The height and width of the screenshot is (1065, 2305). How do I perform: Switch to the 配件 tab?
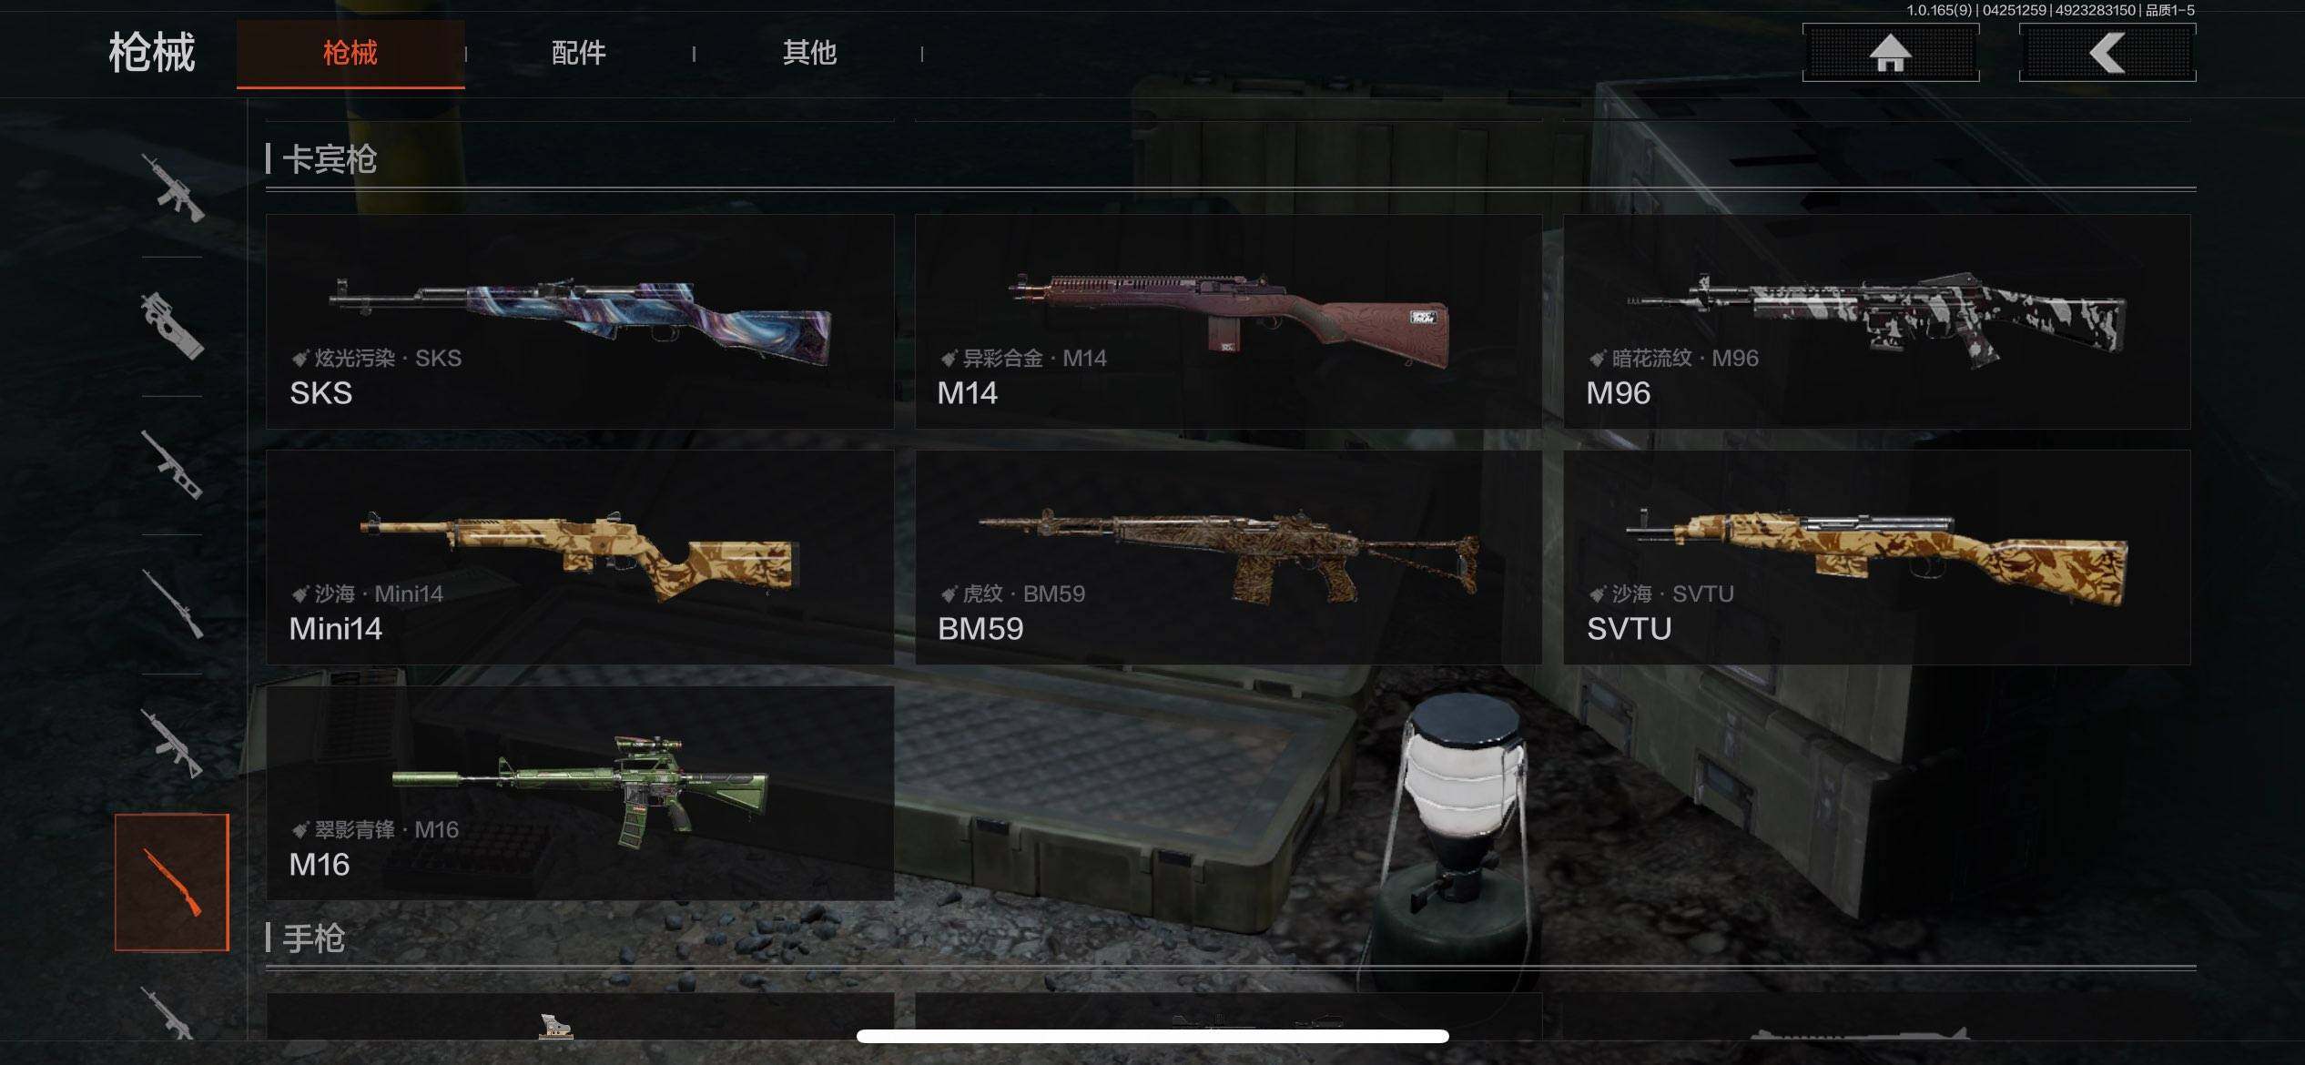579,53
